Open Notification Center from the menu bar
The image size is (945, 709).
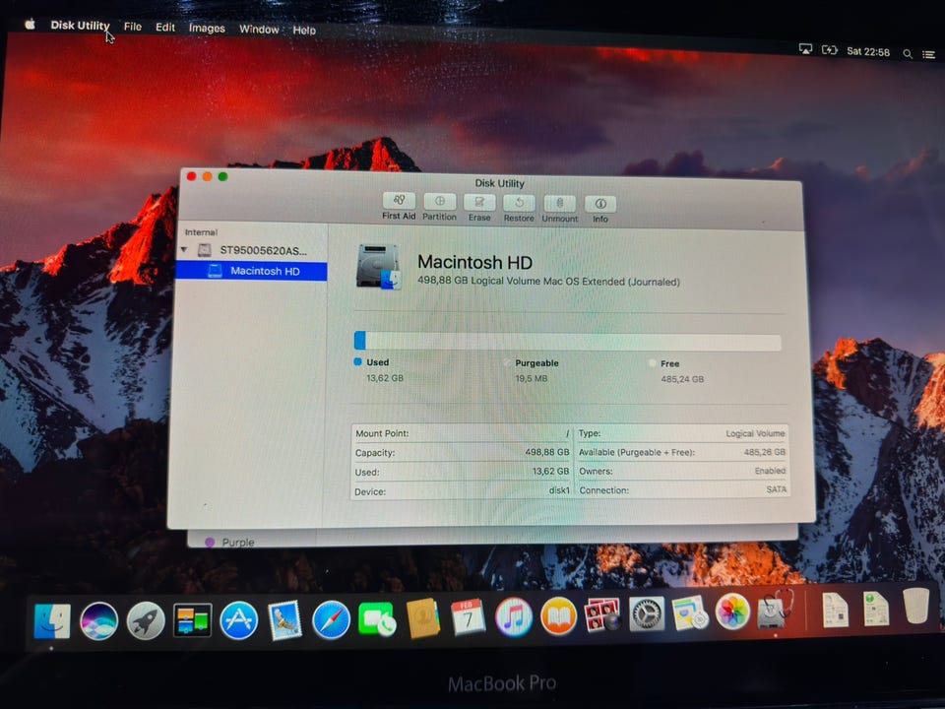(928, 55)
